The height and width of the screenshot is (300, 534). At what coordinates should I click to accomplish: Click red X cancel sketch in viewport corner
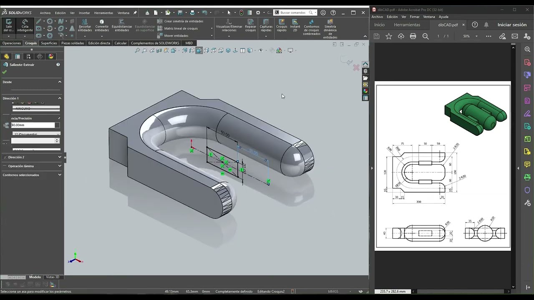click(x=356, y=67)
